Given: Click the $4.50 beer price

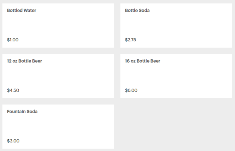Looking at the screenshot, I should click(x=13, y=90).
